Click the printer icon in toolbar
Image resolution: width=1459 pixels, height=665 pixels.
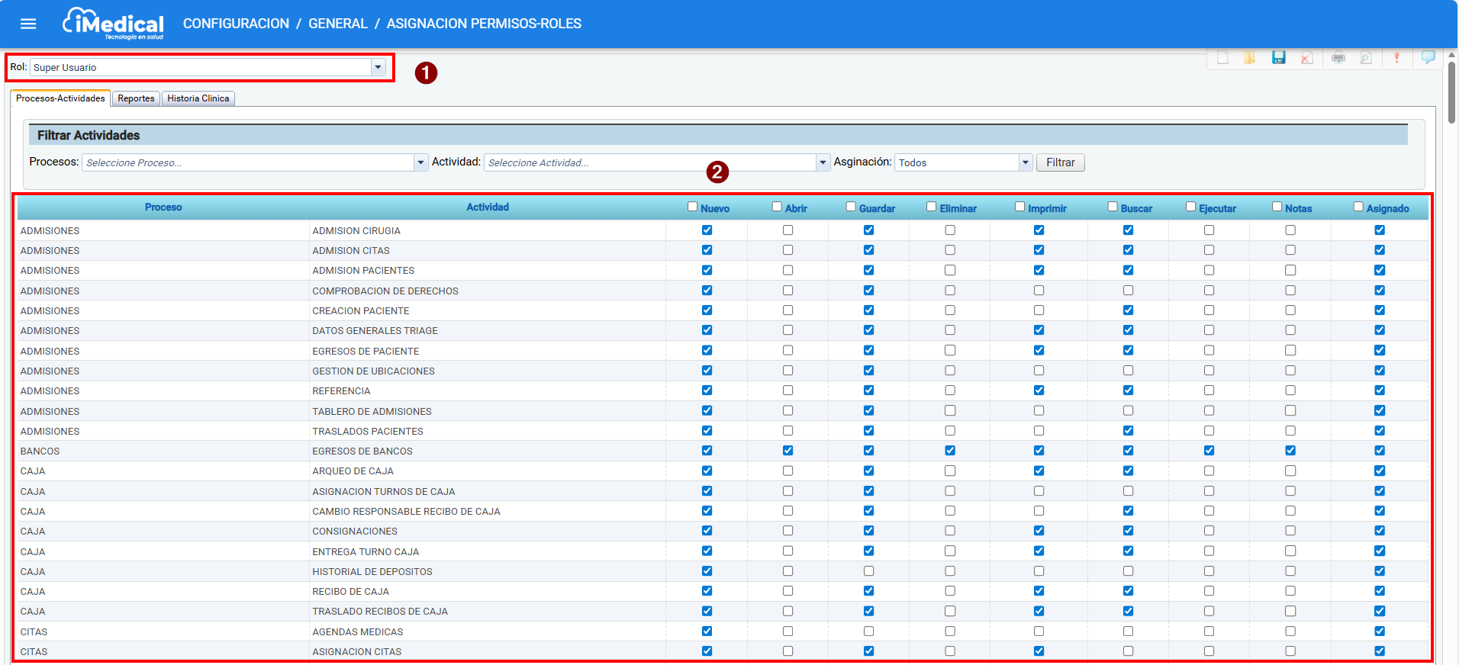(1338, 58)
